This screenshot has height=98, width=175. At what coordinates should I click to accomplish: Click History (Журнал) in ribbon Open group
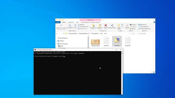point(133,29)
